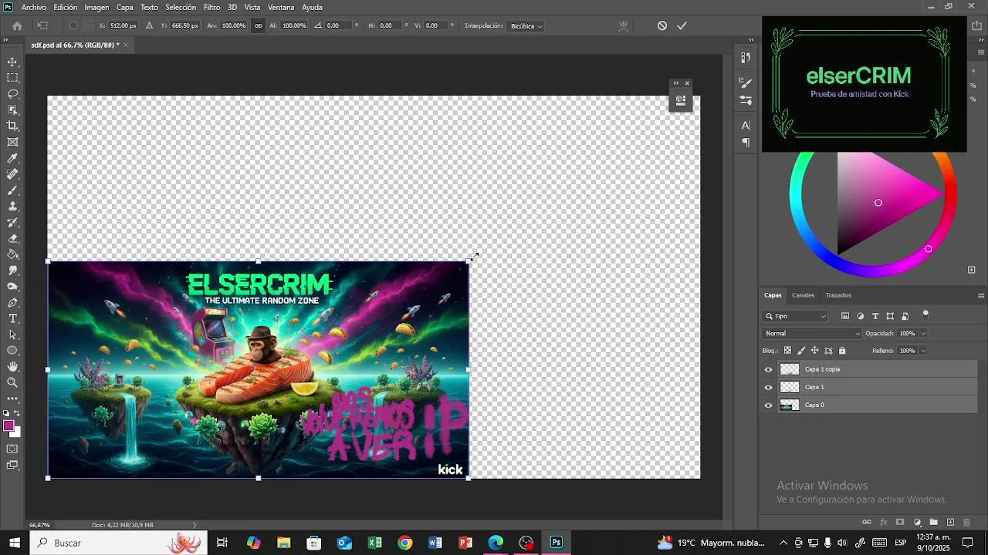Add a layer style (fx)
Screen dimensions: 988x555
tap(884, 523)
